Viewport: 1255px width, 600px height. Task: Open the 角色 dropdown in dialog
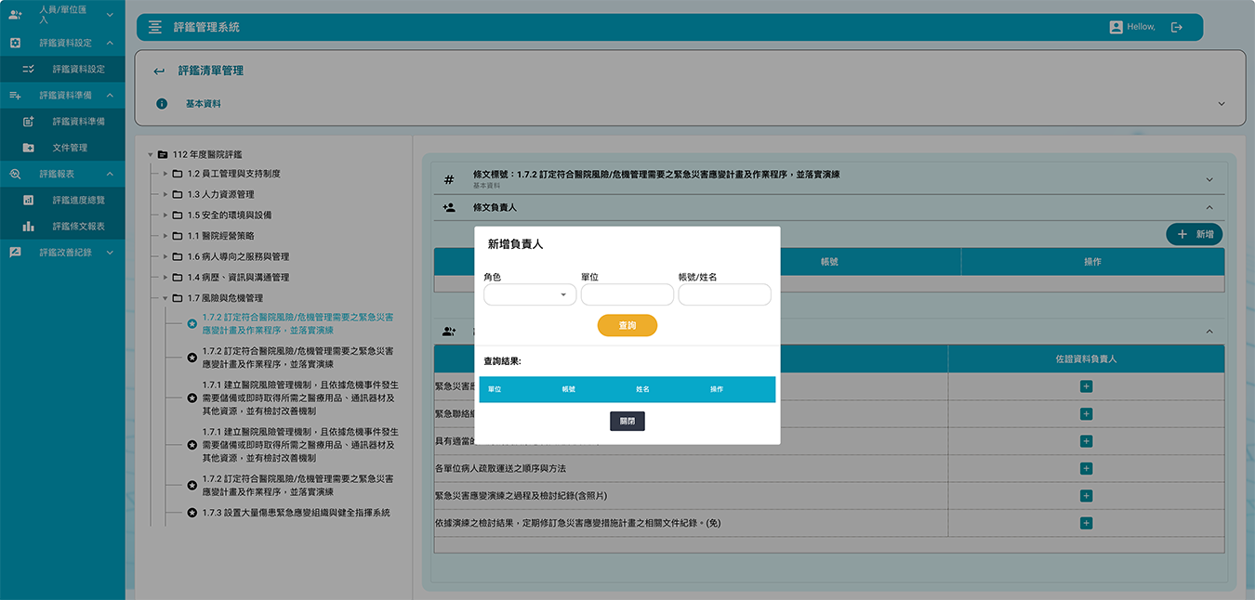530,294
